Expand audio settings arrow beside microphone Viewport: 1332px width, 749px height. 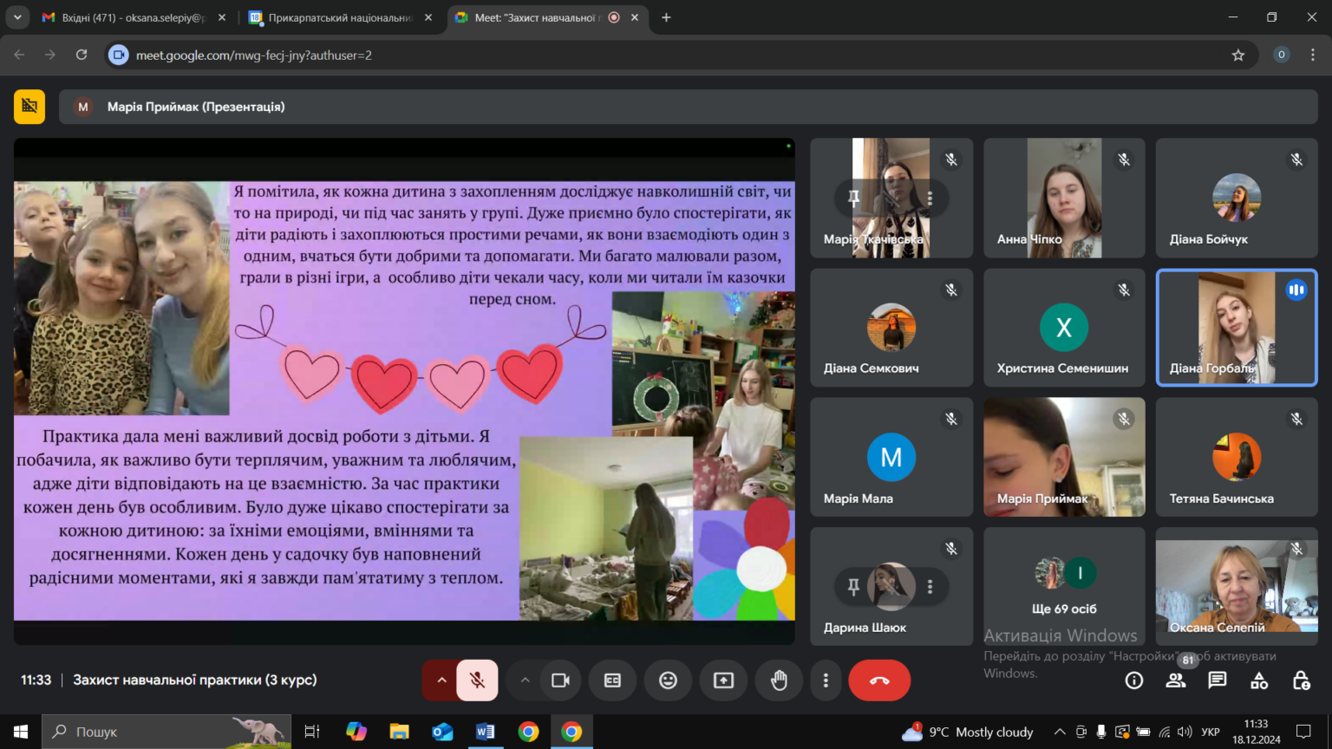click(x=441, y=681)
